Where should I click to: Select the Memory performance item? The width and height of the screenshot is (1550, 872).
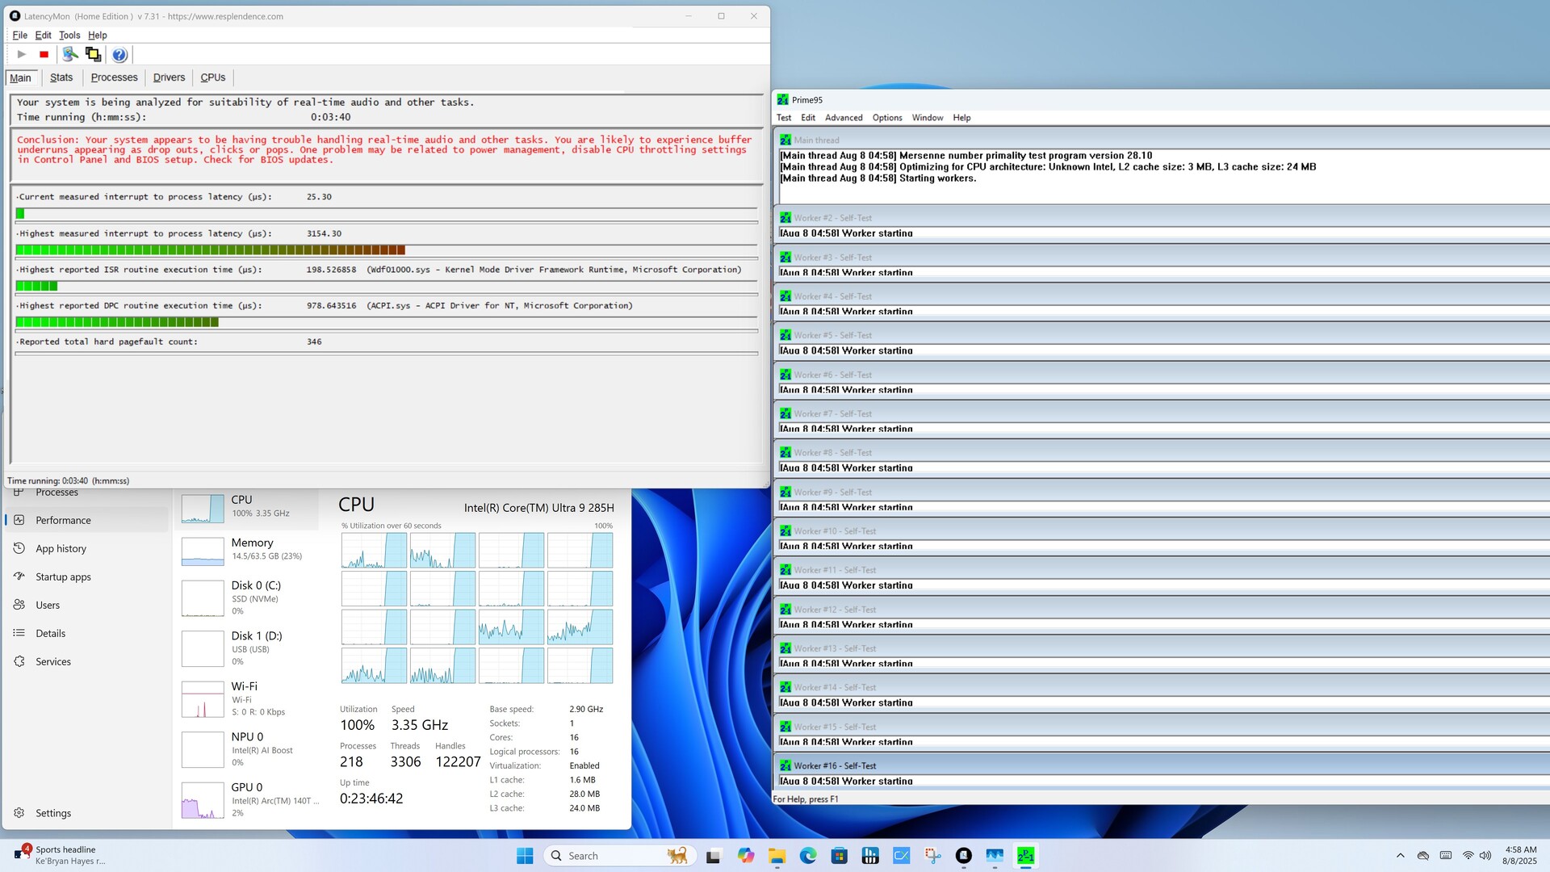(x=247, y=551)
